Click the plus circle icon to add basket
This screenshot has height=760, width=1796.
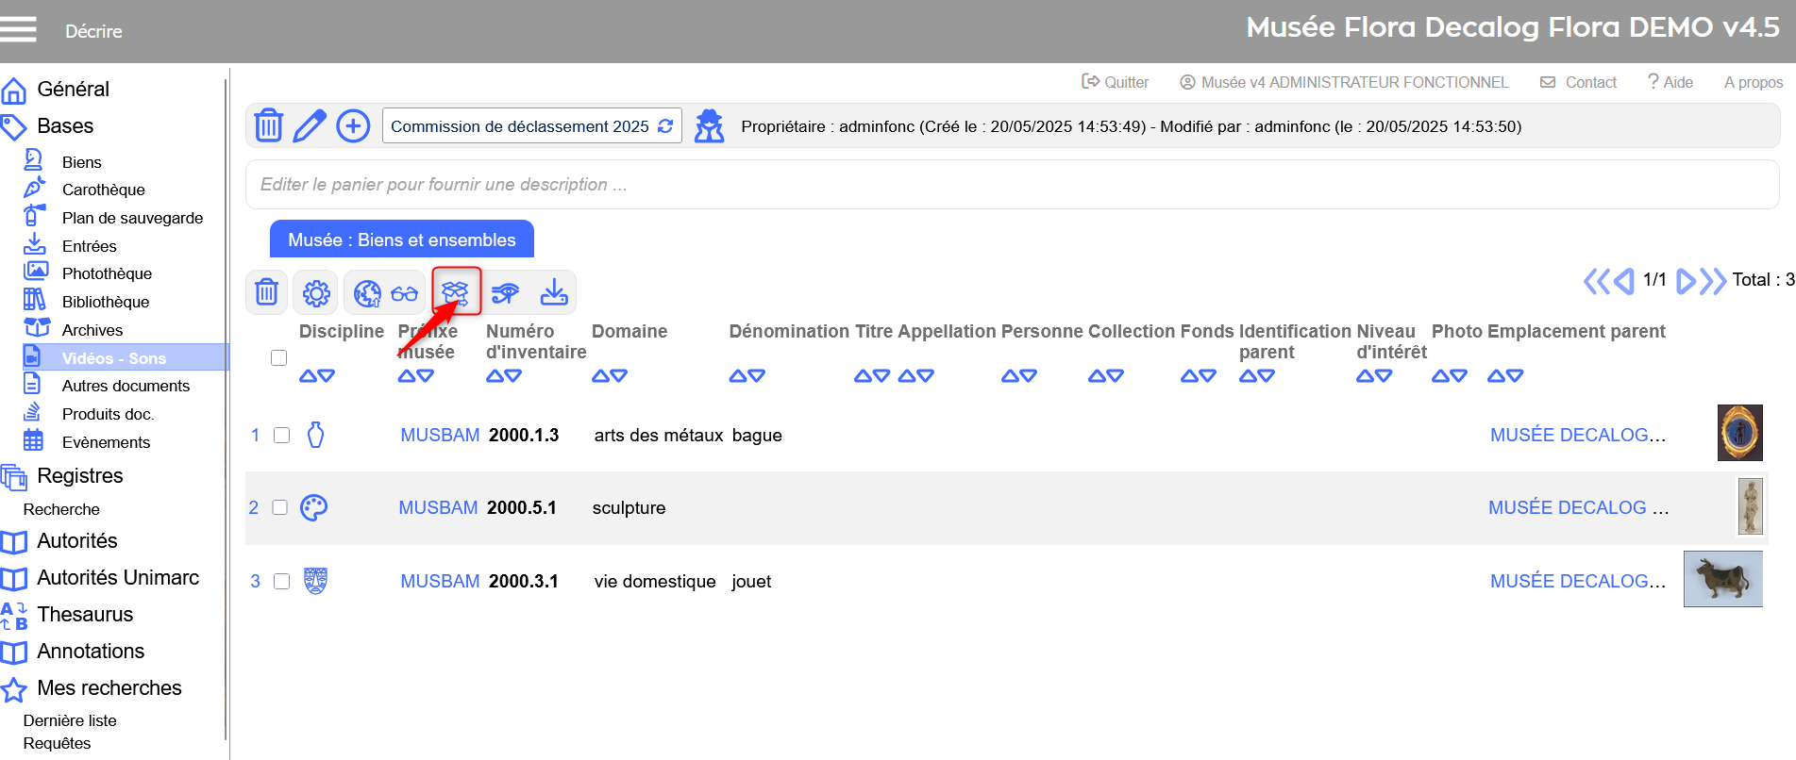353,125
